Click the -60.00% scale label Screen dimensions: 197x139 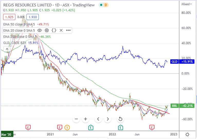tap(187, 119)
